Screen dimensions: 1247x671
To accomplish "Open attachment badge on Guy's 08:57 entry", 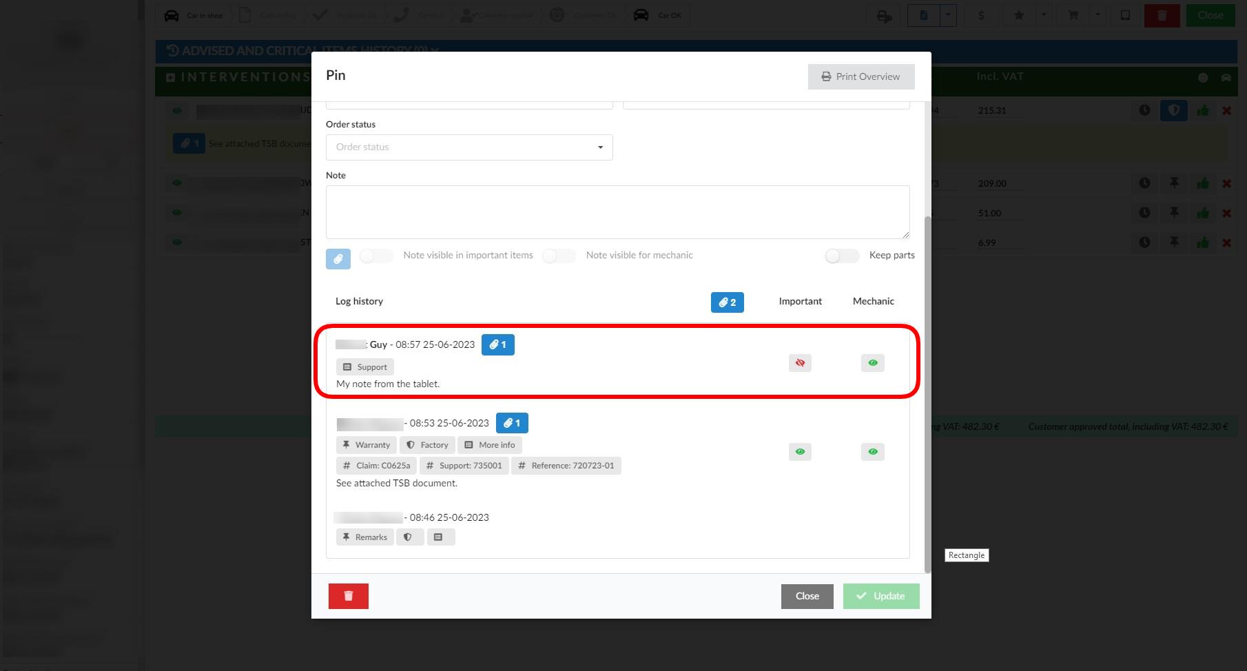I will [x=498, y=344].
